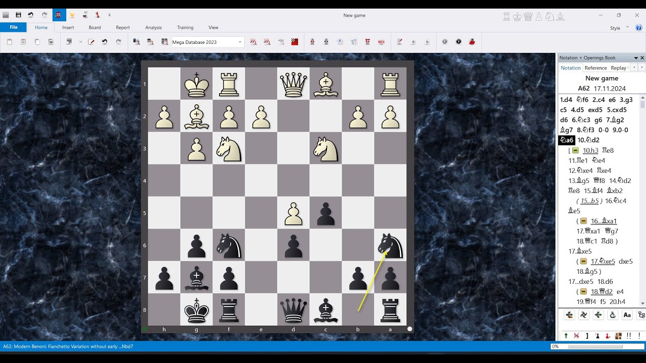Collapse the 16...Bxa1 variation
646x363 pixels.
tap(583, 221)
